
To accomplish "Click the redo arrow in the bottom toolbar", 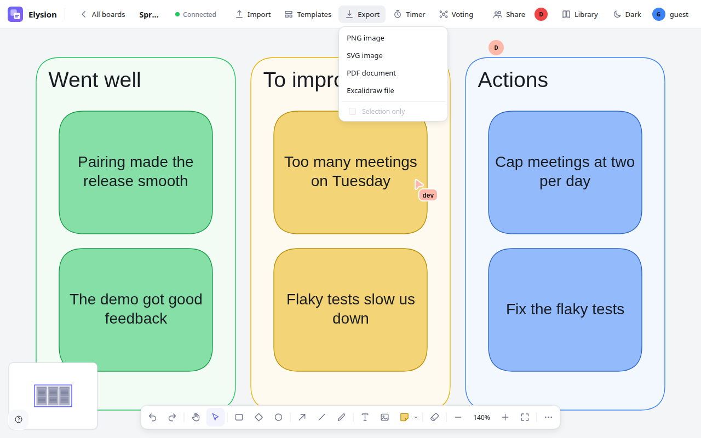I will [x=172, y=417].
